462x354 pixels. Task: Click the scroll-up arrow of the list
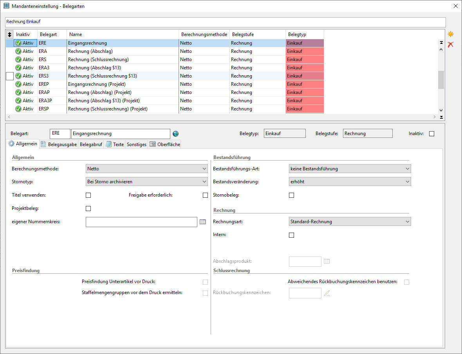click(441, 49)
